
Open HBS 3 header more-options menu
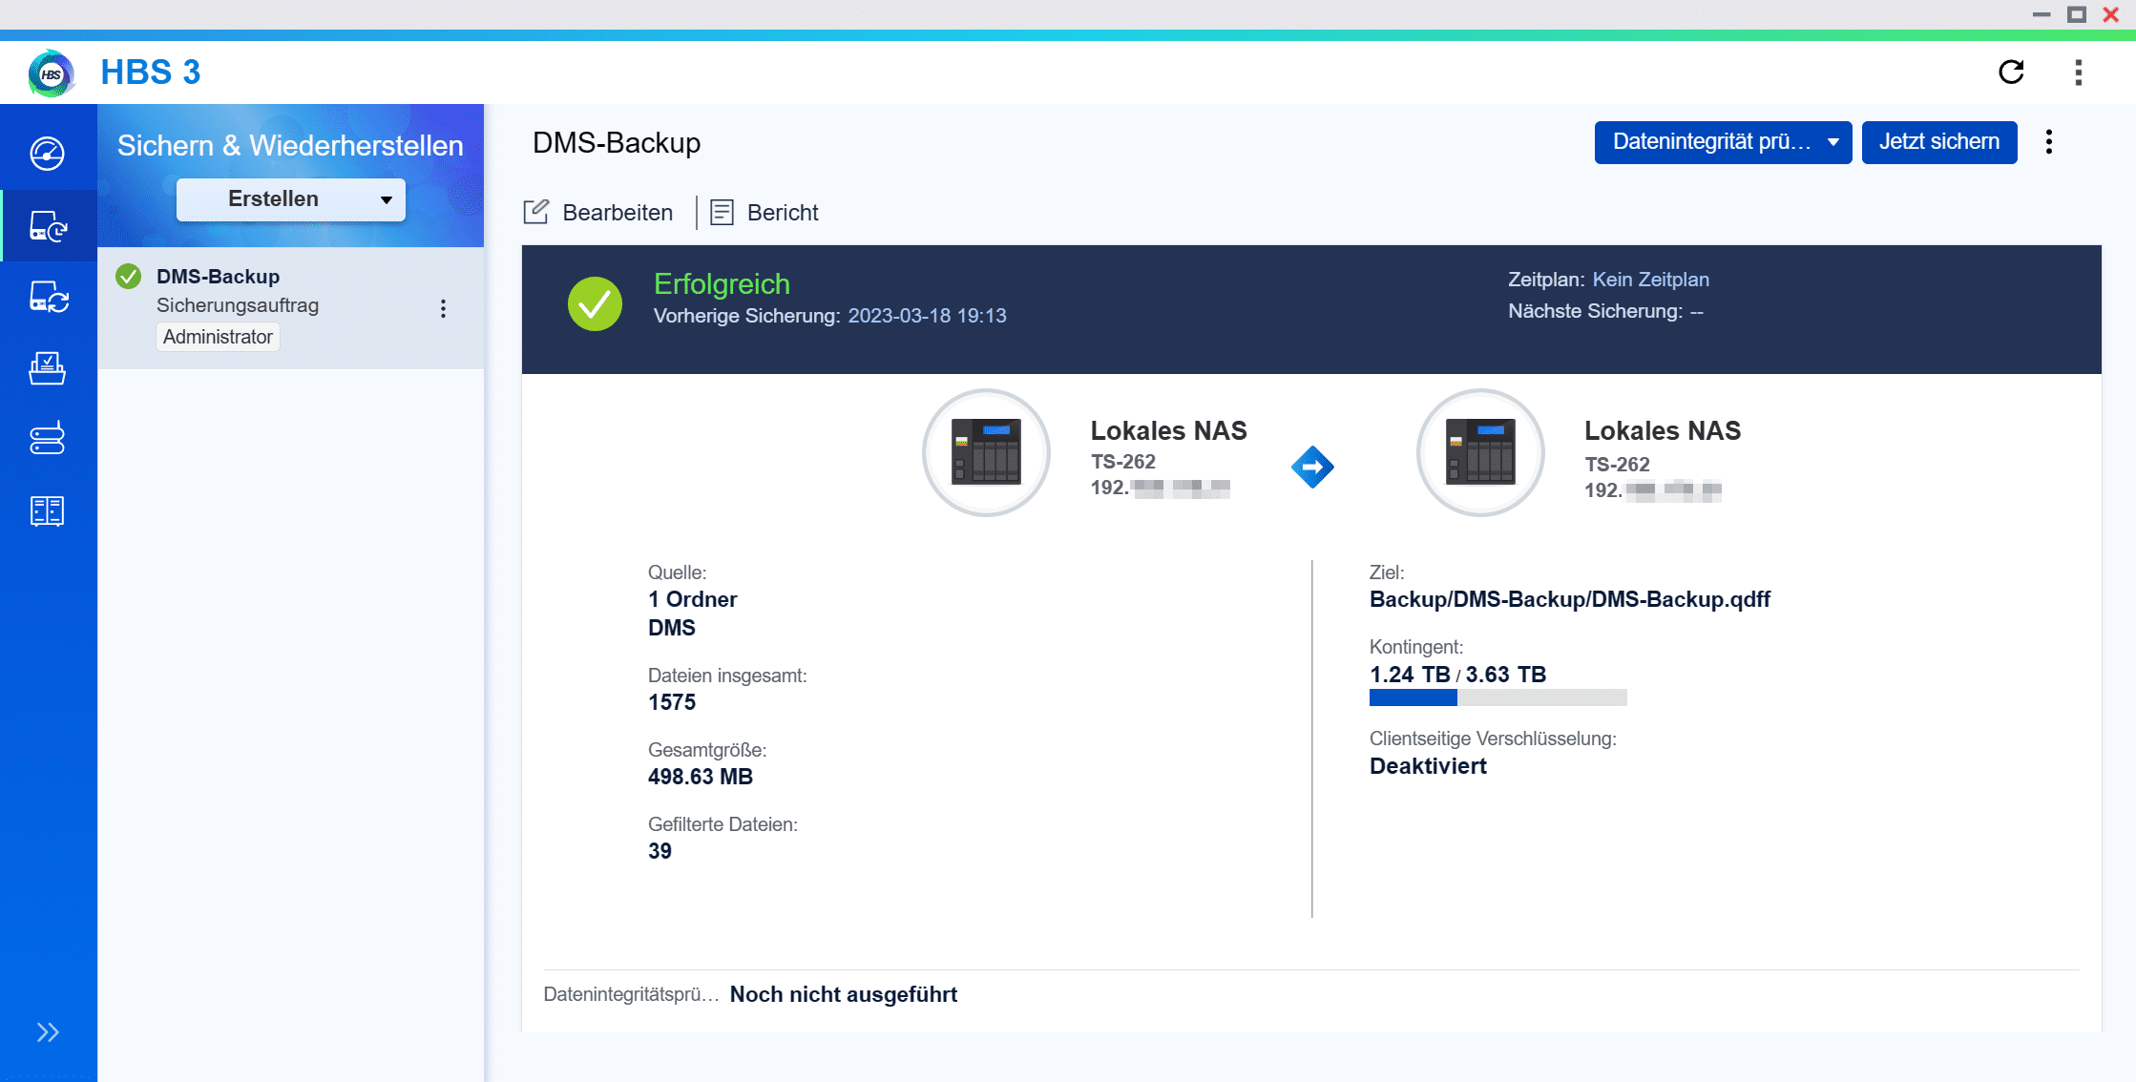point(2078,73)
